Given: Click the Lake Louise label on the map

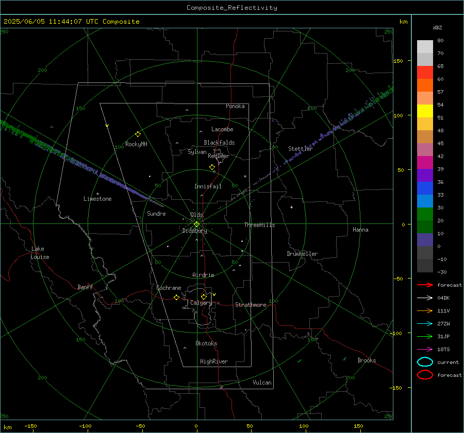Looking at the screenshot, I should 40,253.
